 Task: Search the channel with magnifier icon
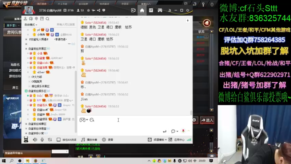[x=48, y=19]
